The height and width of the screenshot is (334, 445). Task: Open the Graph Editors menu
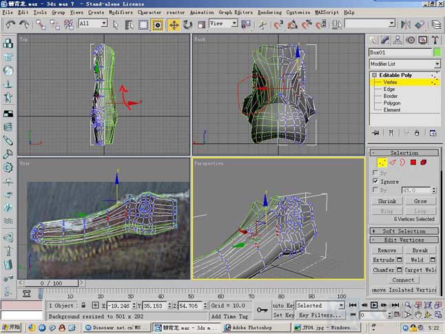coord(236,12)
